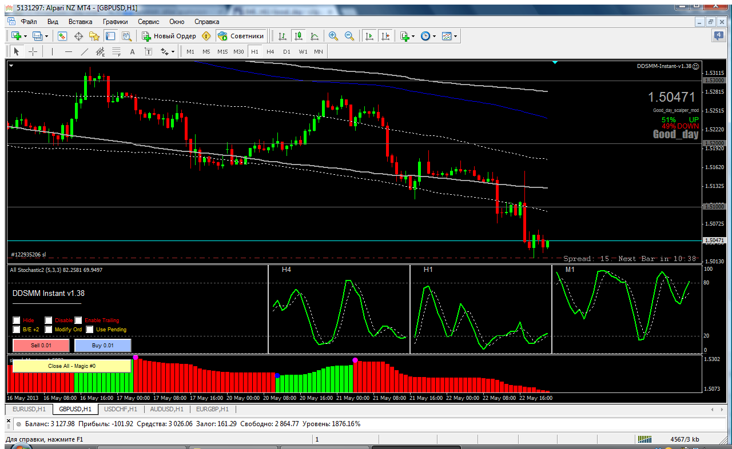Check the Modify Ord checkbox

(x=49, y=330)
